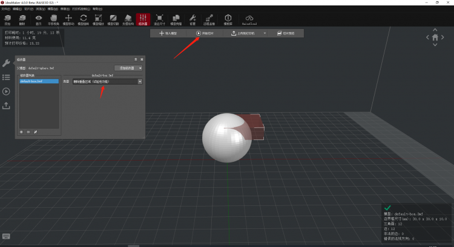Click the green checkmark in model info panel
The image size is (454, 247).
387,208
